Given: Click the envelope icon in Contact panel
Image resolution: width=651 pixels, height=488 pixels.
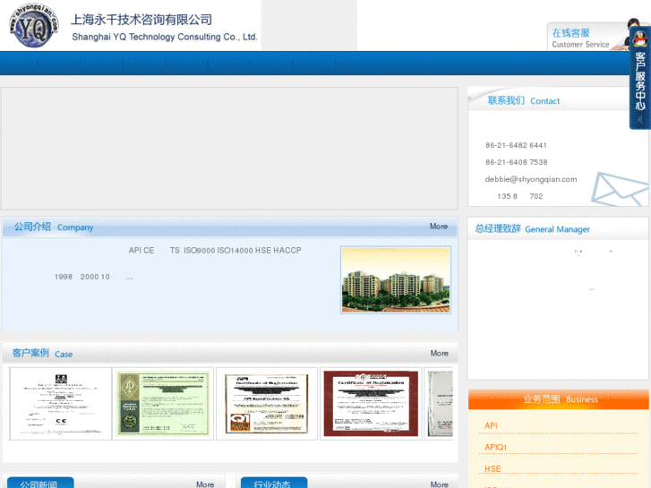Looking at the screenshot, I should [619, 189].
